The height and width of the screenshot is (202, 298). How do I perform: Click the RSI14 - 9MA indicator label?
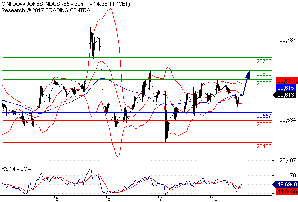pos(16,169)
